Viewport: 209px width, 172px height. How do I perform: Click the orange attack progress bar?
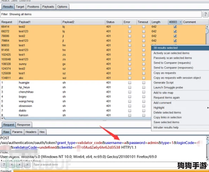click(111, 171)
